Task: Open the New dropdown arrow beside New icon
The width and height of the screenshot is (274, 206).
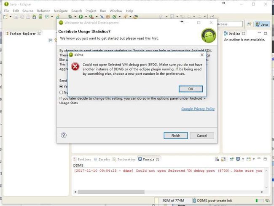Action: [11, 16]
